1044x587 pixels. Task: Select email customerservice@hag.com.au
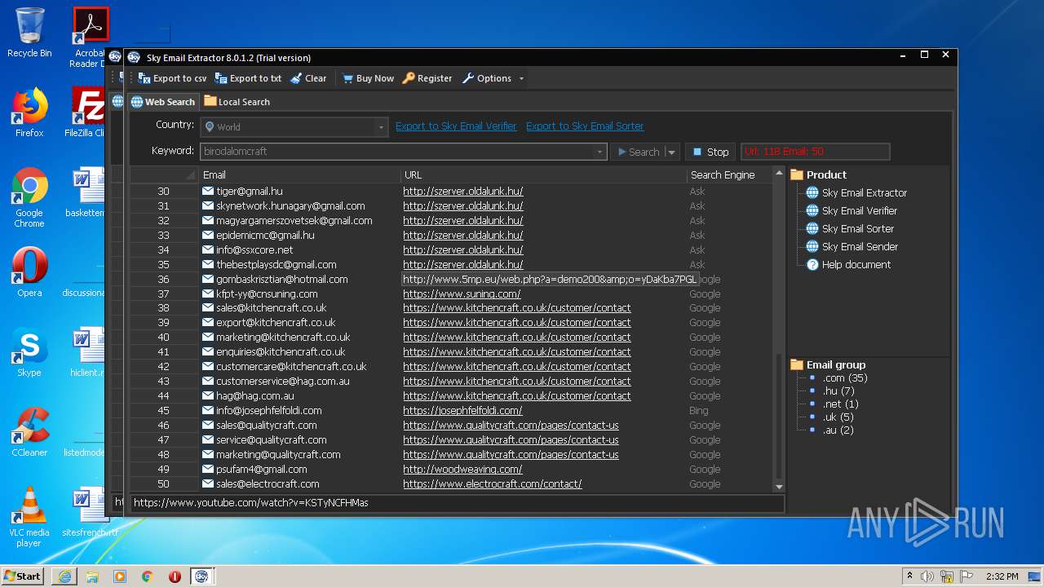(283, 382)
